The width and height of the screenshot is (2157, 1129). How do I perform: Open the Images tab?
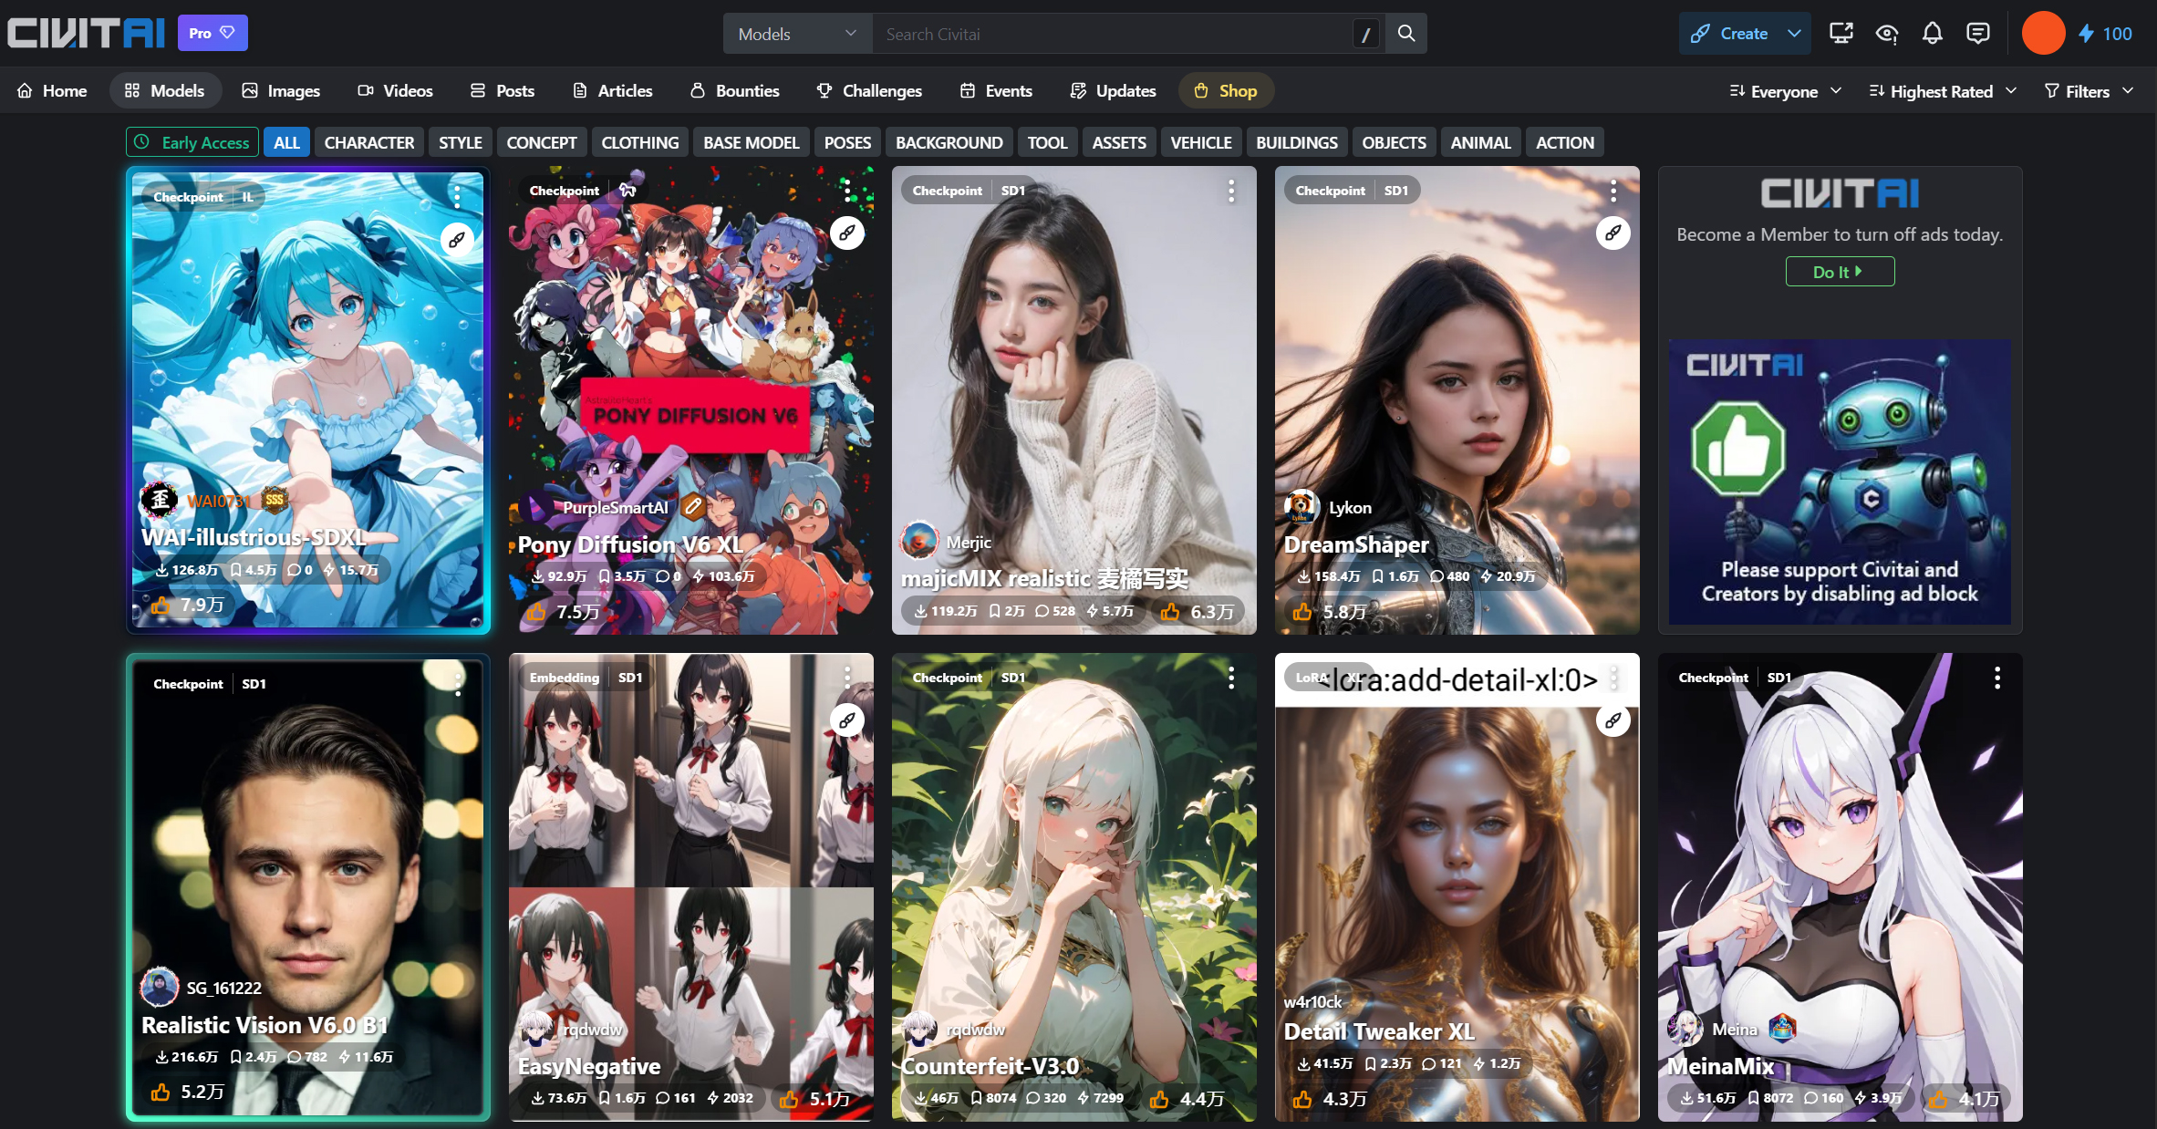point(281,90)
